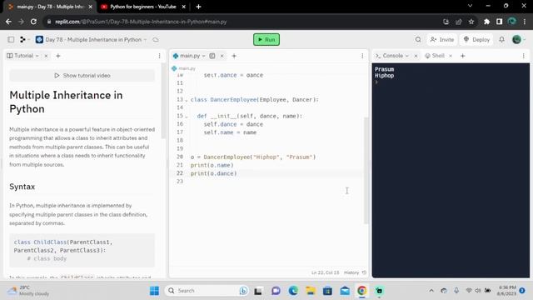The width and height of the screenshot is (533, 300).
Task: Reload the page
Action: click(33, 22)
